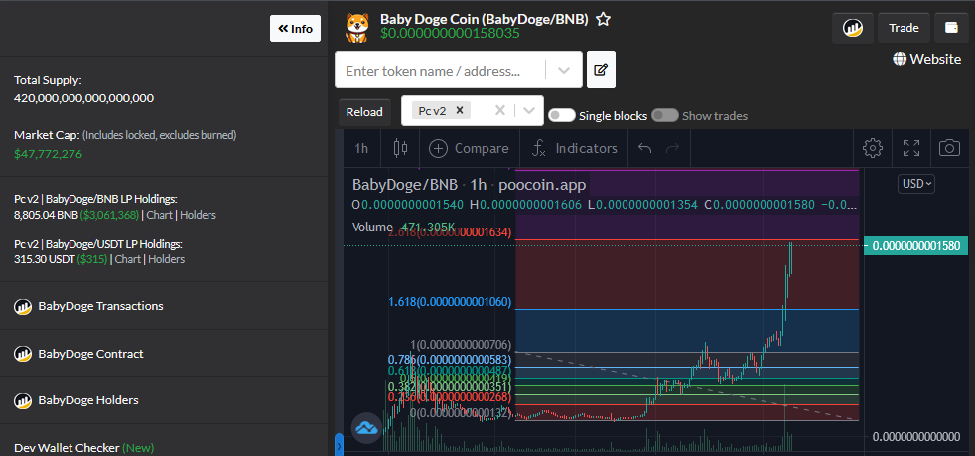Expand the token search dropdown arrow
The height and width of the screenshot is (456, 975).
[x=564, y=71]
